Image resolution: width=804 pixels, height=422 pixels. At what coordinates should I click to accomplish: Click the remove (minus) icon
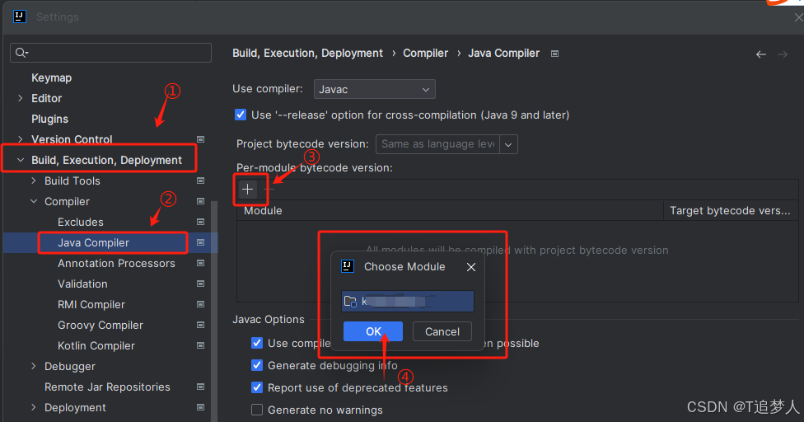[x=269, y=190]
